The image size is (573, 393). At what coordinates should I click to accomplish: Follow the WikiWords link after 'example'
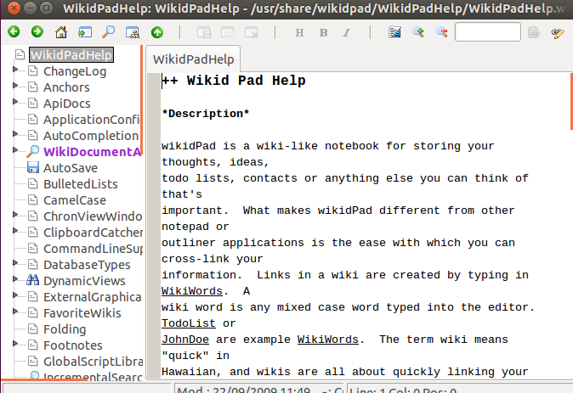pos(328,340)
